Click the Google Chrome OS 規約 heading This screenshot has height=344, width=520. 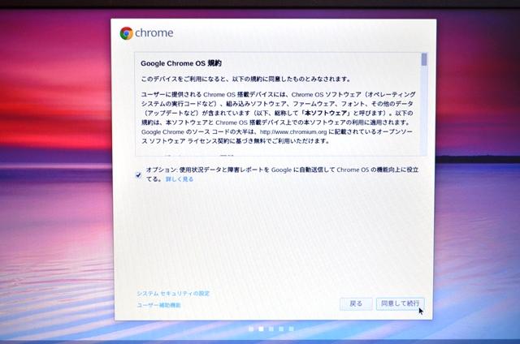(180, 63)
